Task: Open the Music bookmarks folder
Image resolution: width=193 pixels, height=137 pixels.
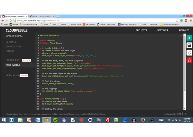Action: point(44,24)
